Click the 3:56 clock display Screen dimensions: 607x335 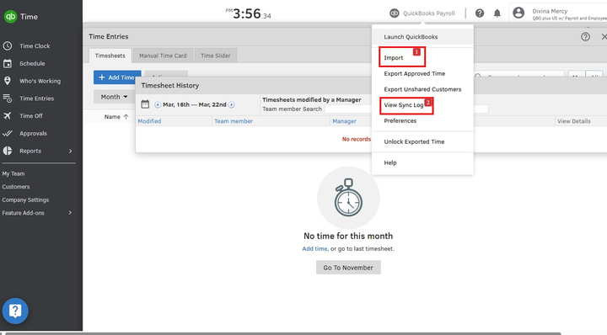point(249,14)
